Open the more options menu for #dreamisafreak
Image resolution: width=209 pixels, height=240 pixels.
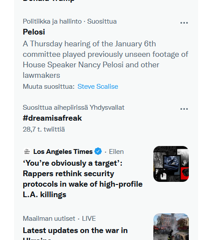[x=184, y=109]
